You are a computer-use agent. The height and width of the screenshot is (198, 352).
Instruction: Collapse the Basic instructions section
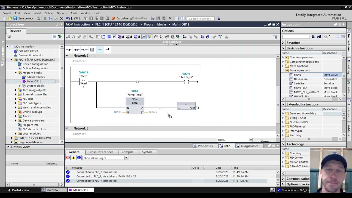coord(283,48)
